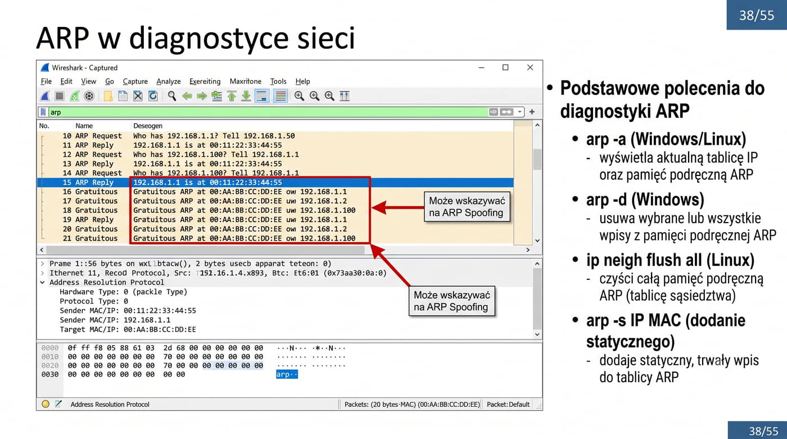Open the display filter history dropdown
This screenshot has width=787, height=439.
click(x=519, y=112)
